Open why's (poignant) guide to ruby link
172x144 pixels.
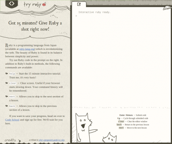point(51,140)
